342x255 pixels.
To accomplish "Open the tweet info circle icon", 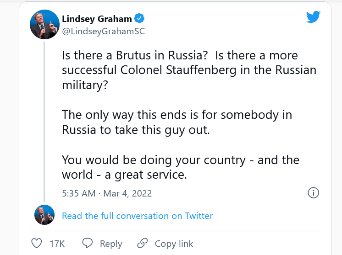I will click(x=313, y=193).
